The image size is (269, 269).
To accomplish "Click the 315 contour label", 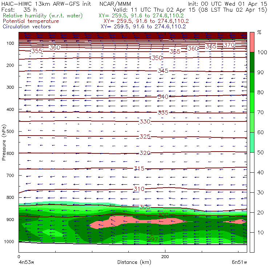I will coord(139,168).
